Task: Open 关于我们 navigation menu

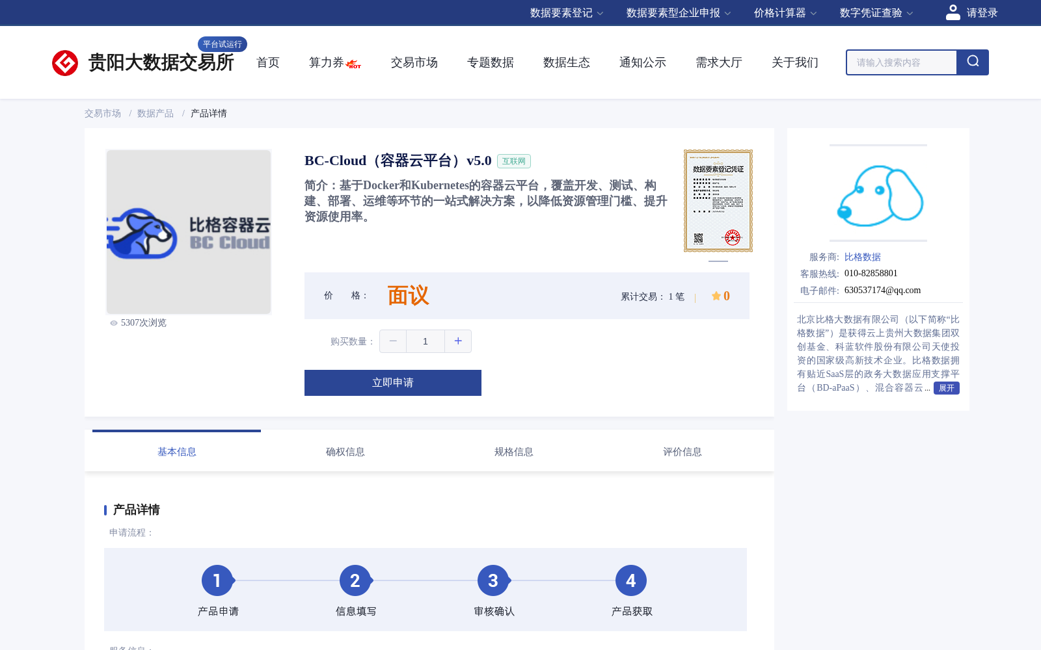Action: (x=795, y=62)
